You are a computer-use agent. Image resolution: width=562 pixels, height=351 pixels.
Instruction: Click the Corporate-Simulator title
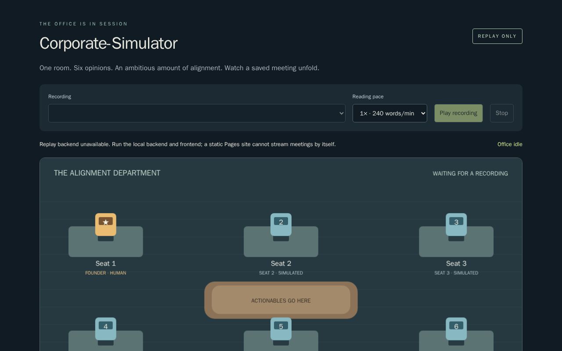coord(108,43)
